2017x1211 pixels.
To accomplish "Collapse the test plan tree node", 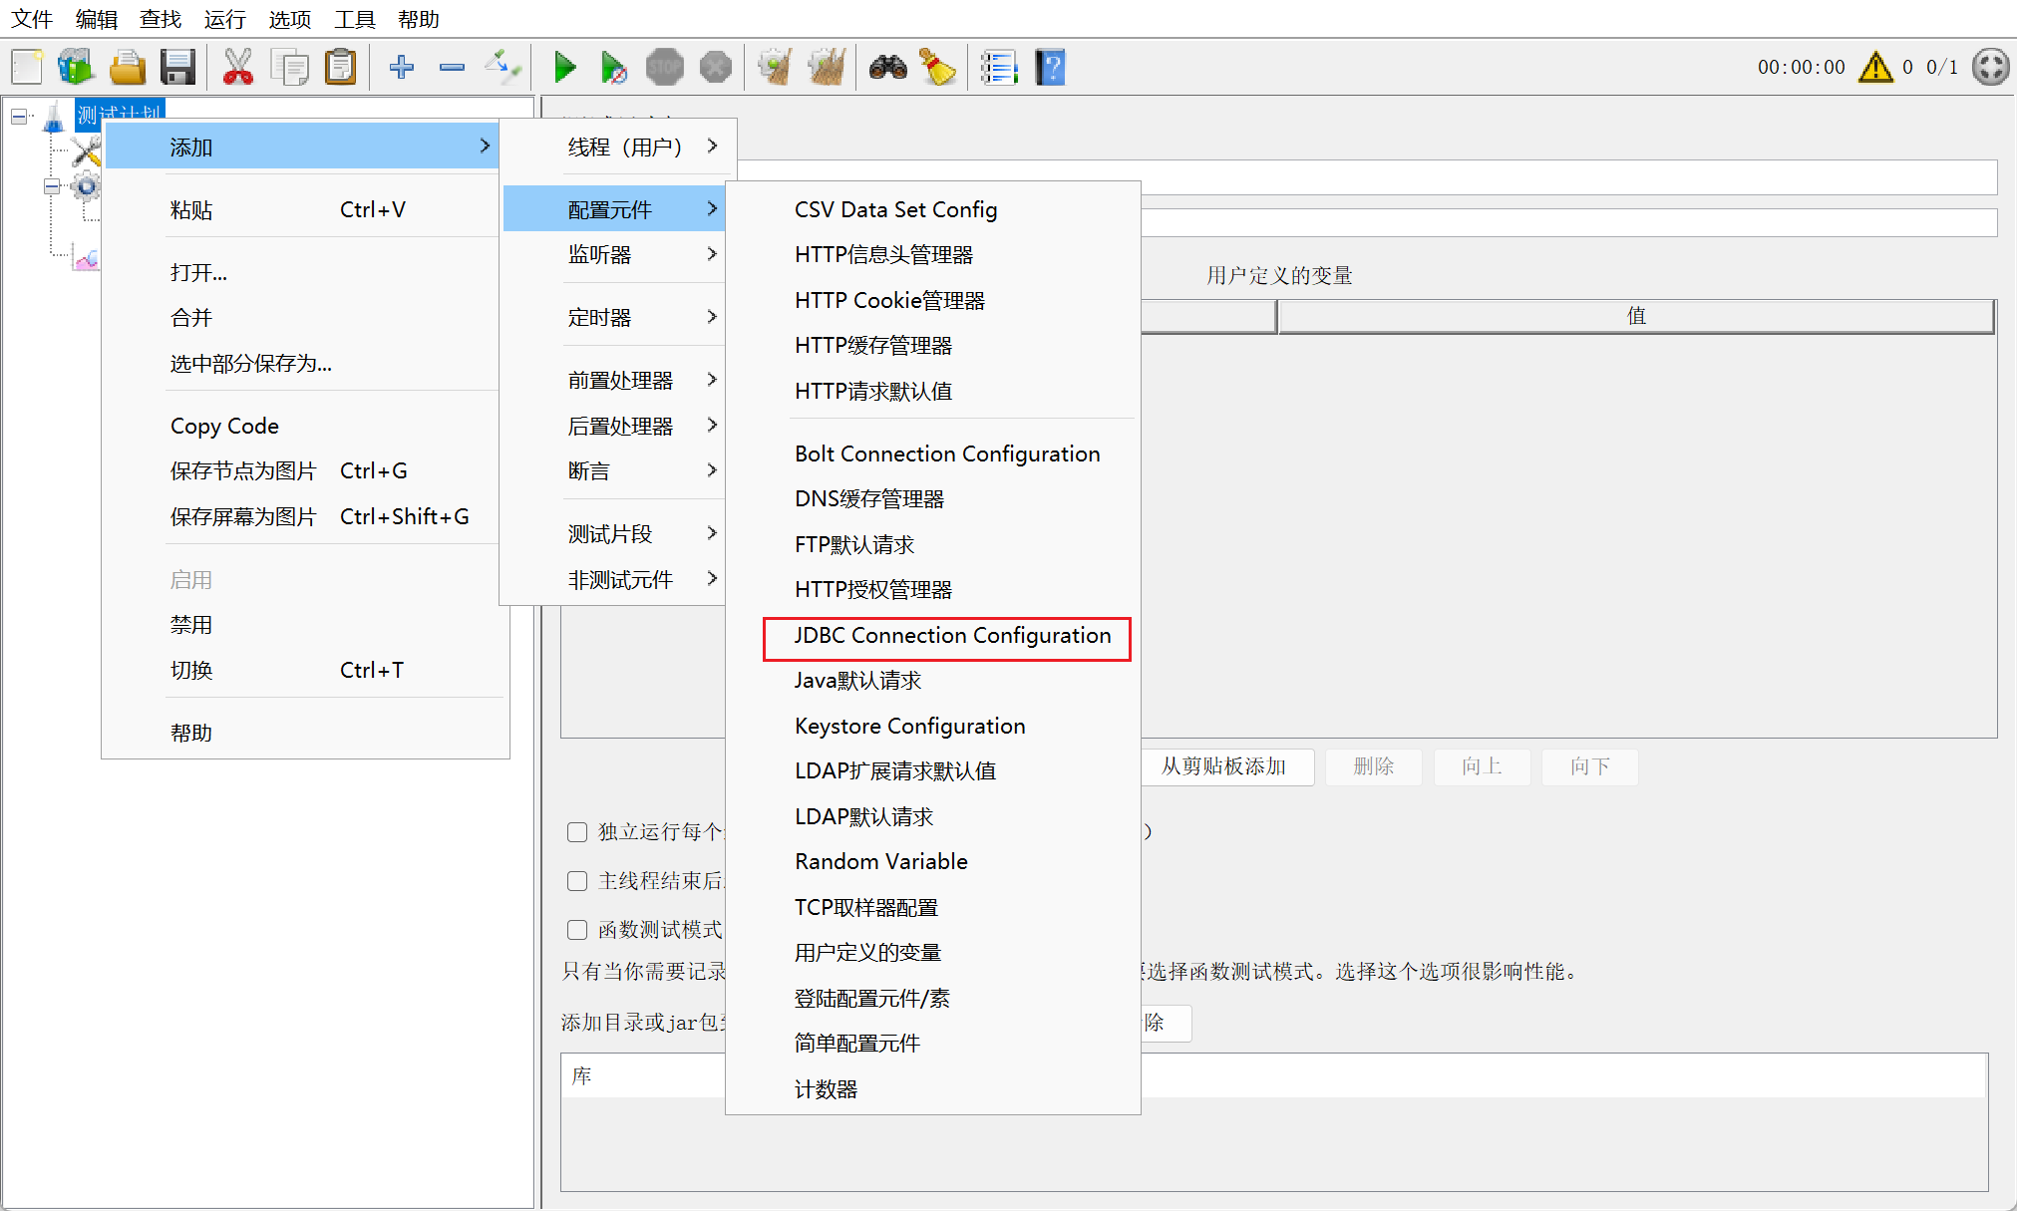I will tap(19, 117).
